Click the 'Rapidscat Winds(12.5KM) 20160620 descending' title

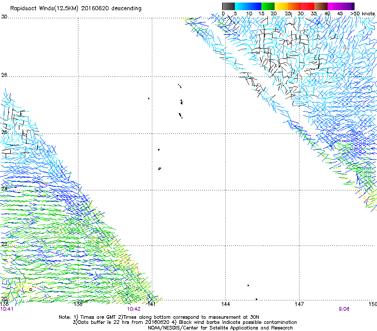tap(76, 9)
